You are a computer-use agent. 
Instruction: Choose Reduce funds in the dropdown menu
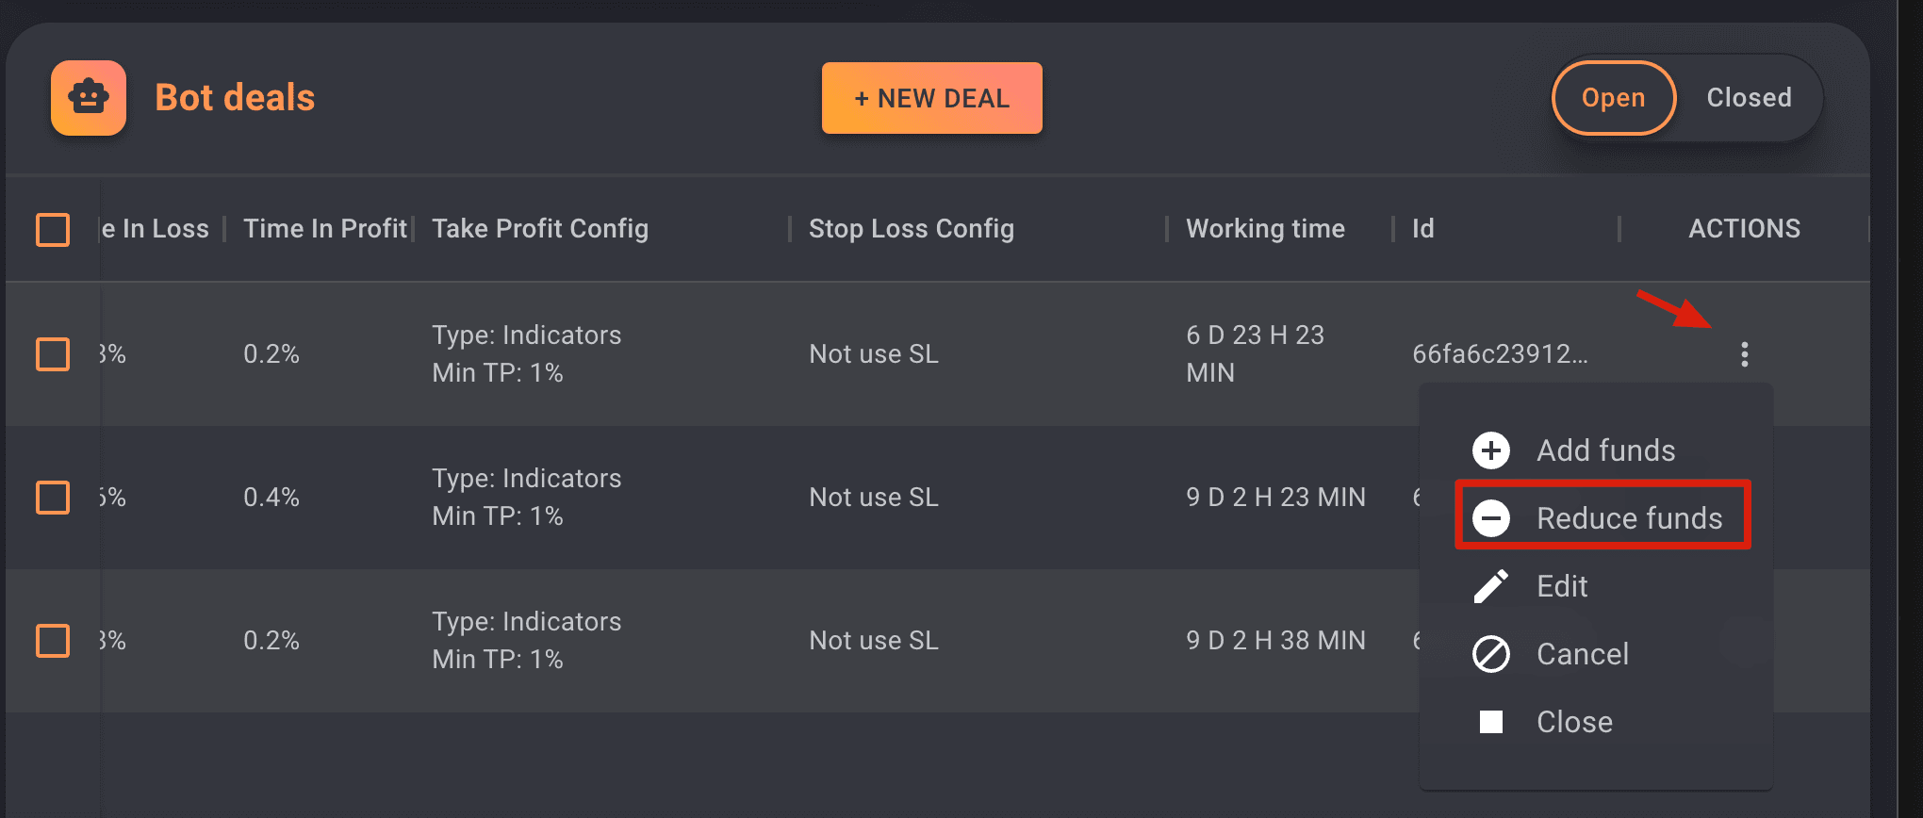click(x=1629, y=518)
